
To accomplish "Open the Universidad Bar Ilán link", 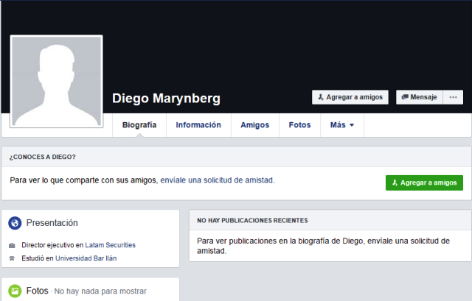I will 86,258.
